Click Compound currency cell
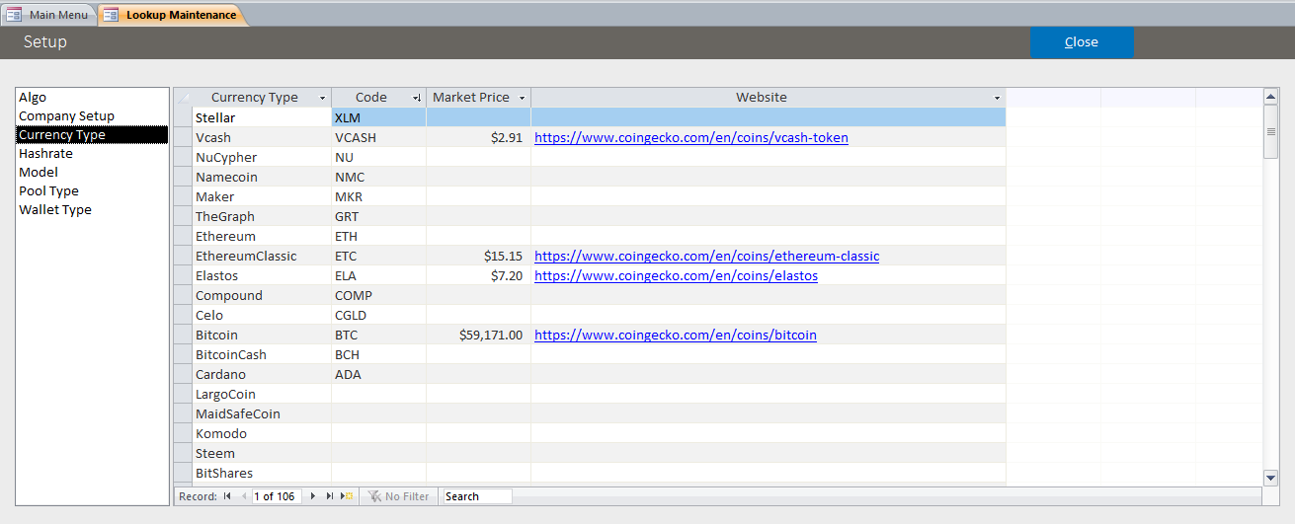This screenshot has width=1295, height=524. [x=262, y=296]
